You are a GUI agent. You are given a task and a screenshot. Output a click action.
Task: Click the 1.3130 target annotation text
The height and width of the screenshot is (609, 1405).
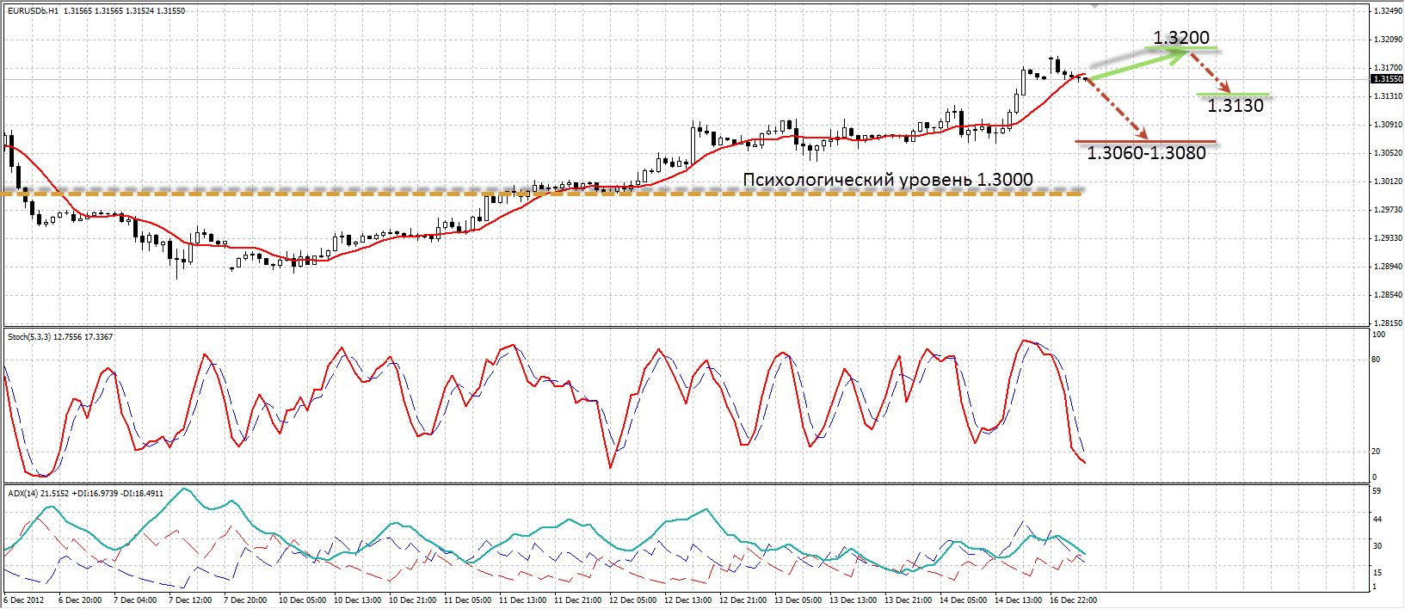1236,106
